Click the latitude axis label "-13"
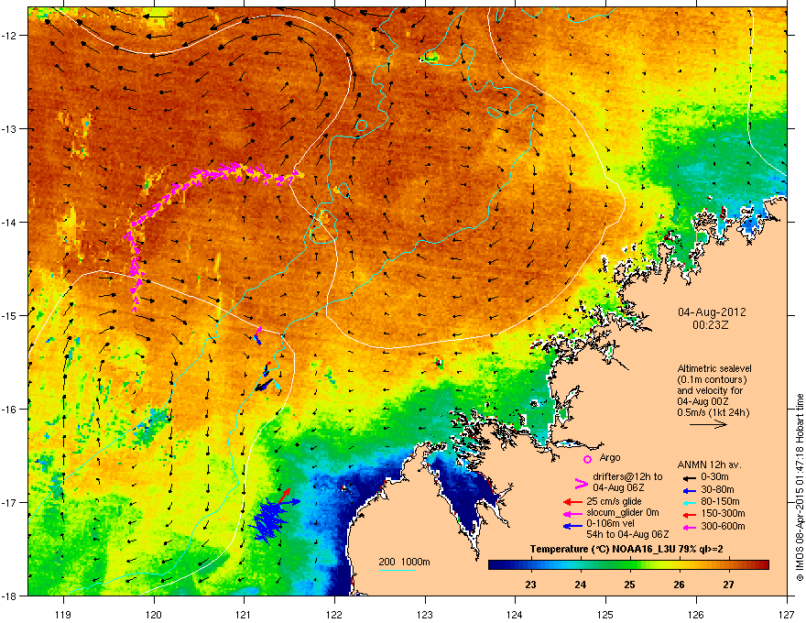The height and width of the screenshot is (623, 806). click(10, 128)
